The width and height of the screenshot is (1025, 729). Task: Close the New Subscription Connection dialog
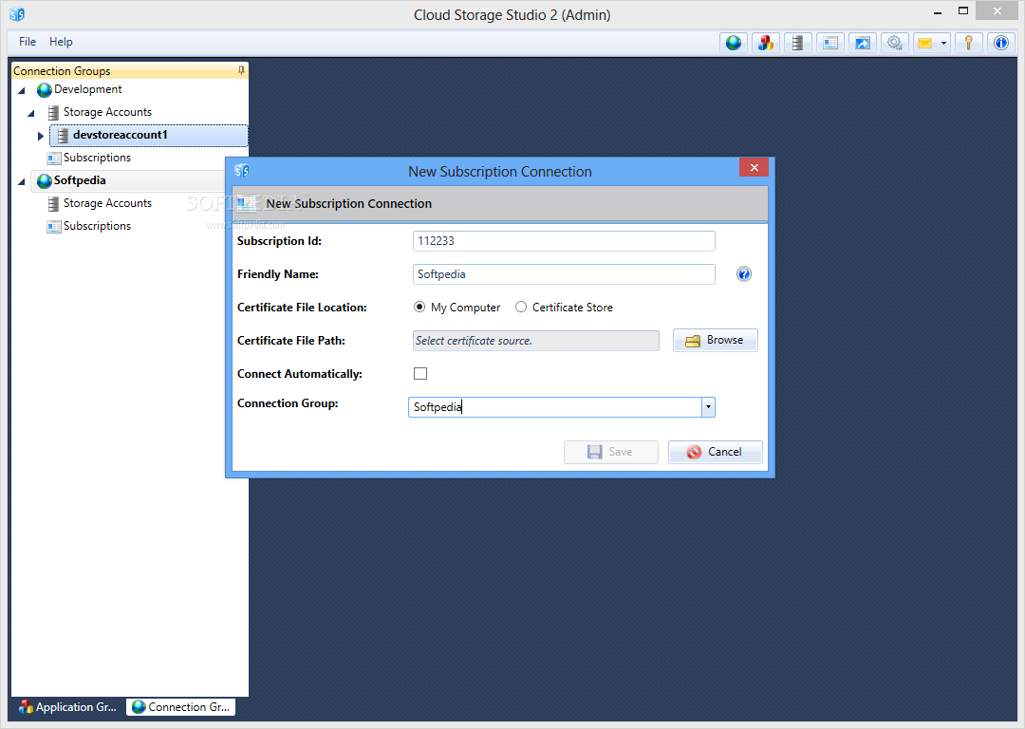(754, 167)
